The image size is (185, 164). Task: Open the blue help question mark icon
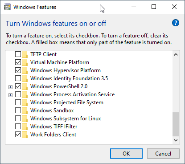point(176,23)
